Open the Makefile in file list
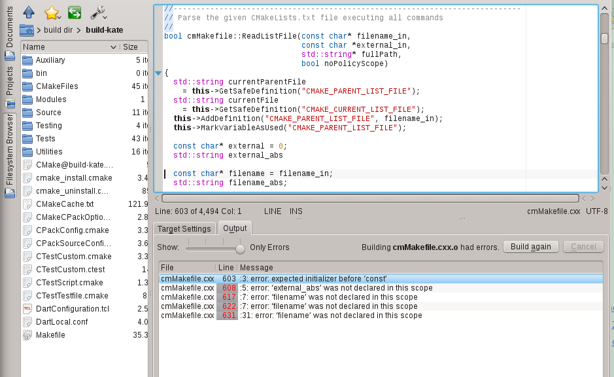 click(x=50, y=335)
